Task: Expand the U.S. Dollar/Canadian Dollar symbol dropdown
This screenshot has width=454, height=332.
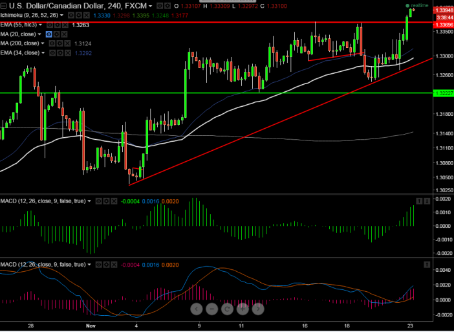Action: click(x=150, y=5)
